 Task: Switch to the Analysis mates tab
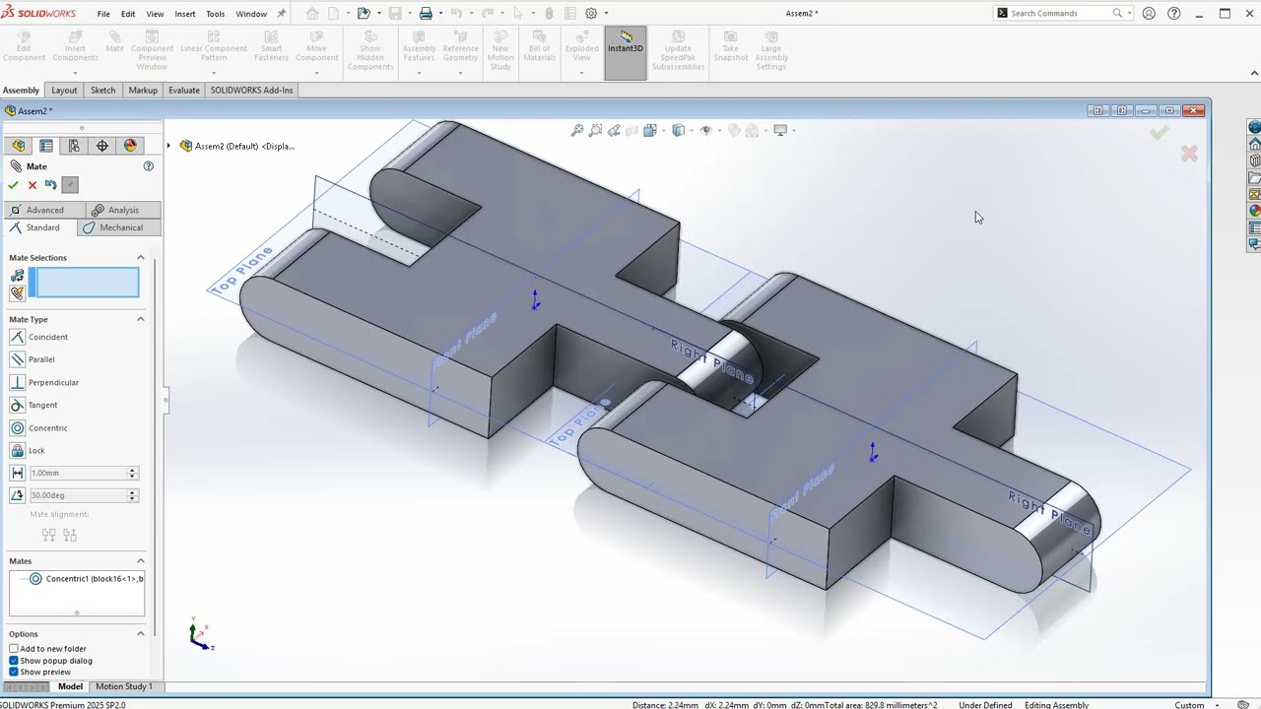point(123,210)
